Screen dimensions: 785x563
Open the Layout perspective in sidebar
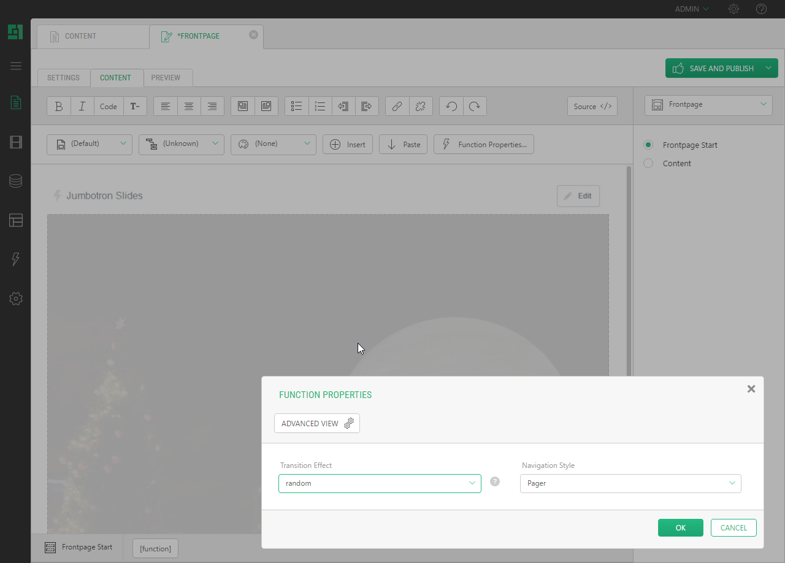16,220
